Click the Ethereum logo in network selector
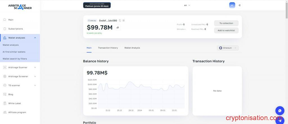 coord(220,48)
